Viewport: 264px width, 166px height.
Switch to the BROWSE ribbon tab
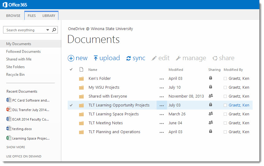[13, 16]
